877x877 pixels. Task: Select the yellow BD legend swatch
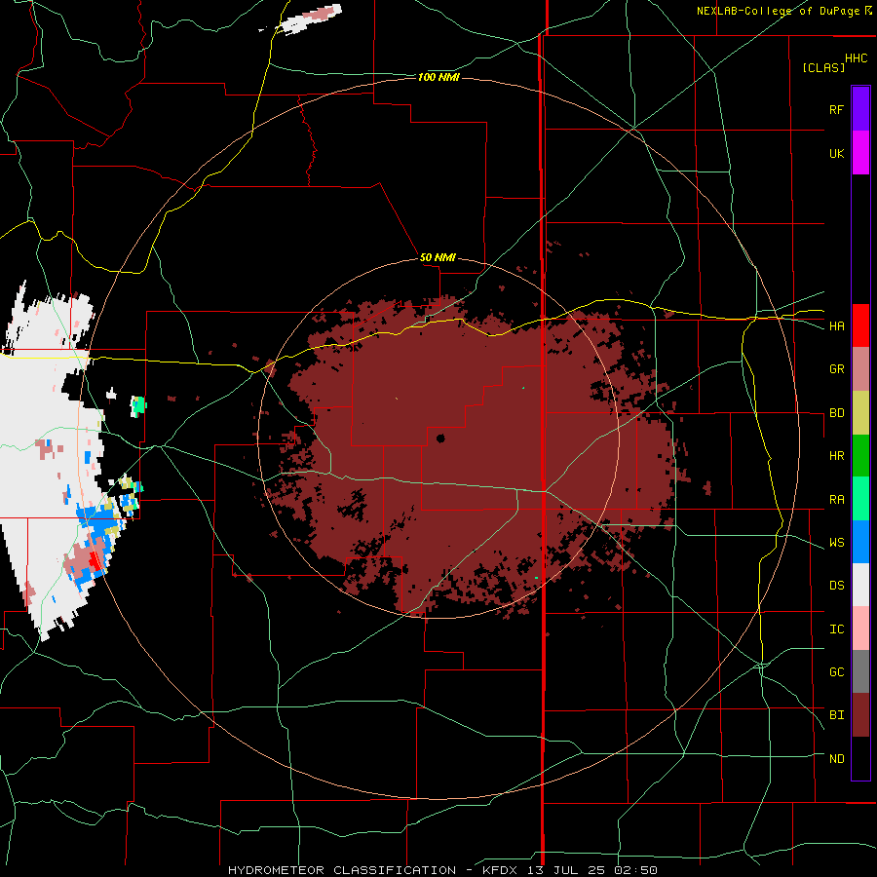click(860, 413)
